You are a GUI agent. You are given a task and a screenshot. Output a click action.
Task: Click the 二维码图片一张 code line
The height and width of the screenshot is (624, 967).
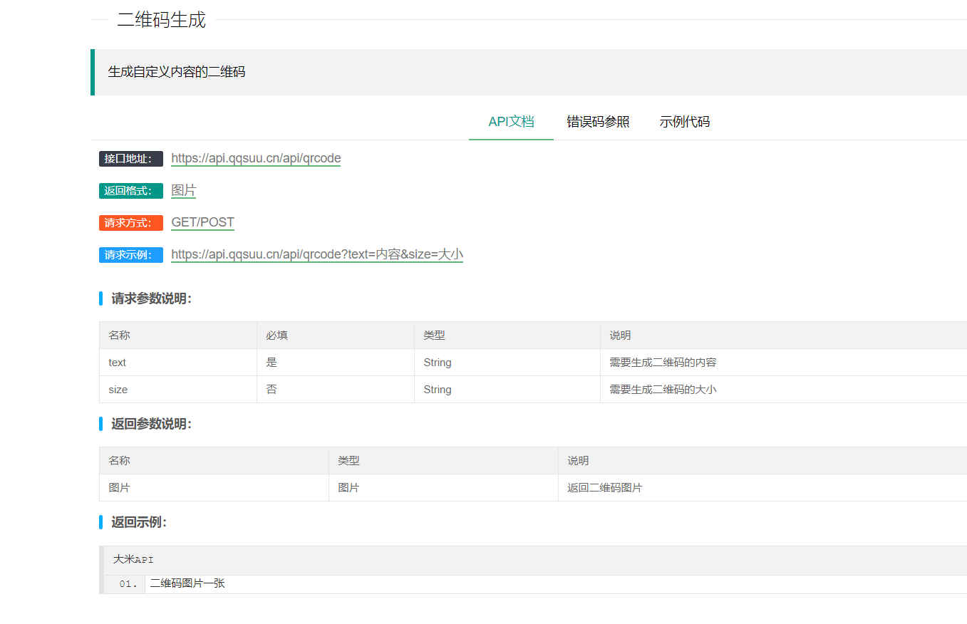[x=187, y=584]
